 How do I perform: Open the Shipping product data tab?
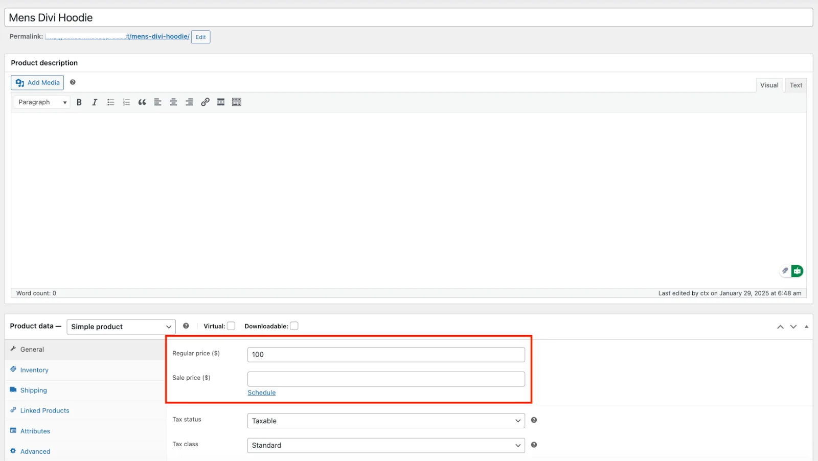coord(85,390)
